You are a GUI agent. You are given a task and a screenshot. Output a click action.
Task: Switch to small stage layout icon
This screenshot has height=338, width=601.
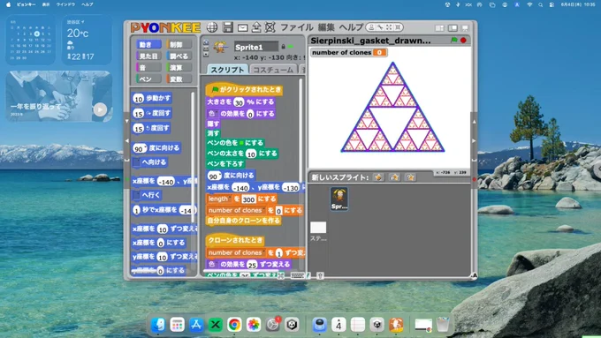pos(439,28)
